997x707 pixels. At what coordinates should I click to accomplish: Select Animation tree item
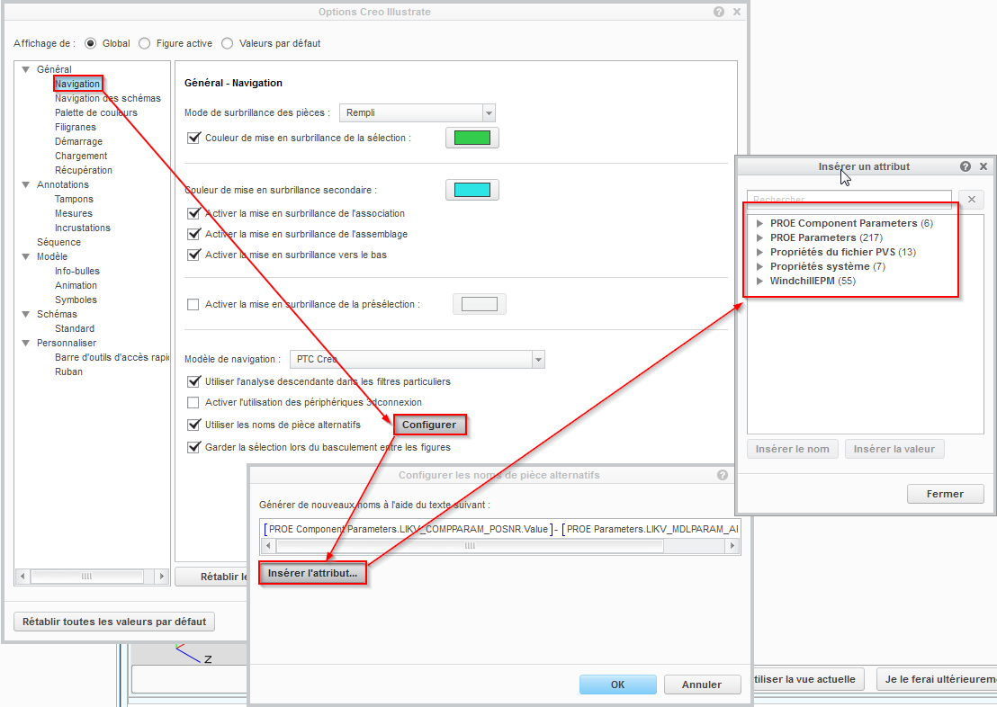click(x=76, y=285)
